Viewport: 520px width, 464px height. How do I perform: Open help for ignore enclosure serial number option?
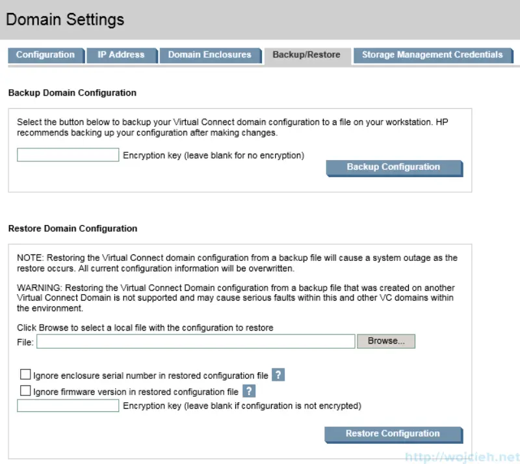[x=279, y=374]
